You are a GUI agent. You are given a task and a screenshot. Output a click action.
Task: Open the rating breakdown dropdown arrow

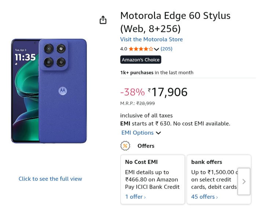157,49
